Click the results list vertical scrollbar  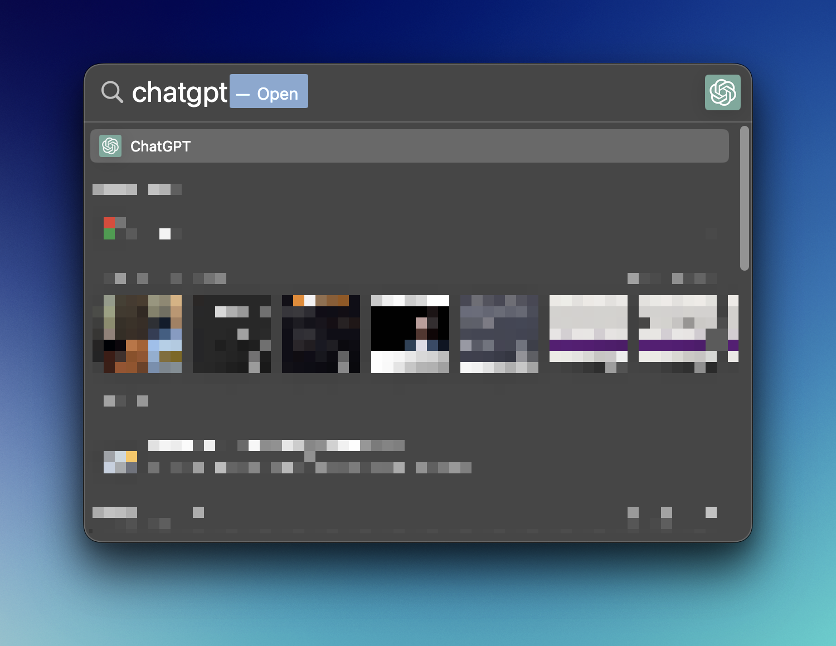[x=745, y=198]
